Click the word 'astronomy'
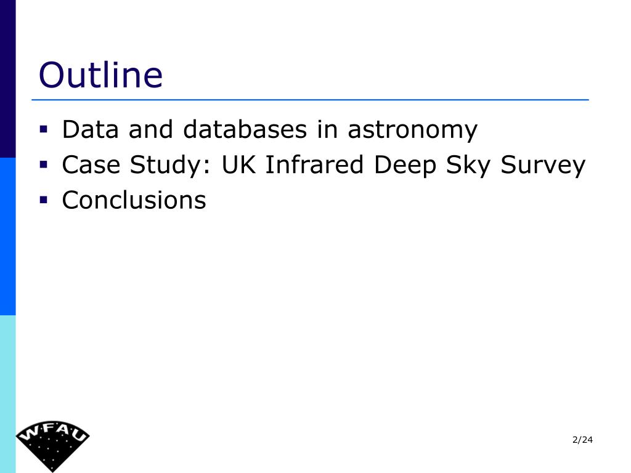Image resolution: width=631 pixels, height=473 pixels. coord(412,131)
